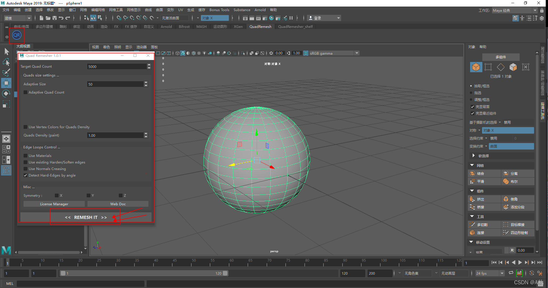The height and width of the screenshot is (288, 548).
Task: Open the Web Doc button
Action: pyautogui.click(x=118, y=204)
